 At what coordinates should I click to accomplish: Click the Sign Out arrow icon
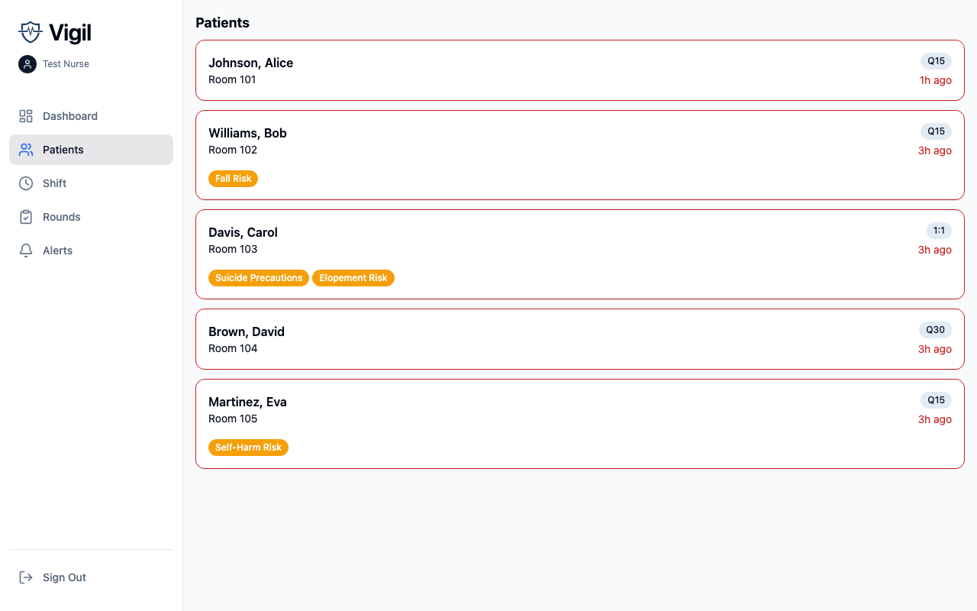click(27, 577)
